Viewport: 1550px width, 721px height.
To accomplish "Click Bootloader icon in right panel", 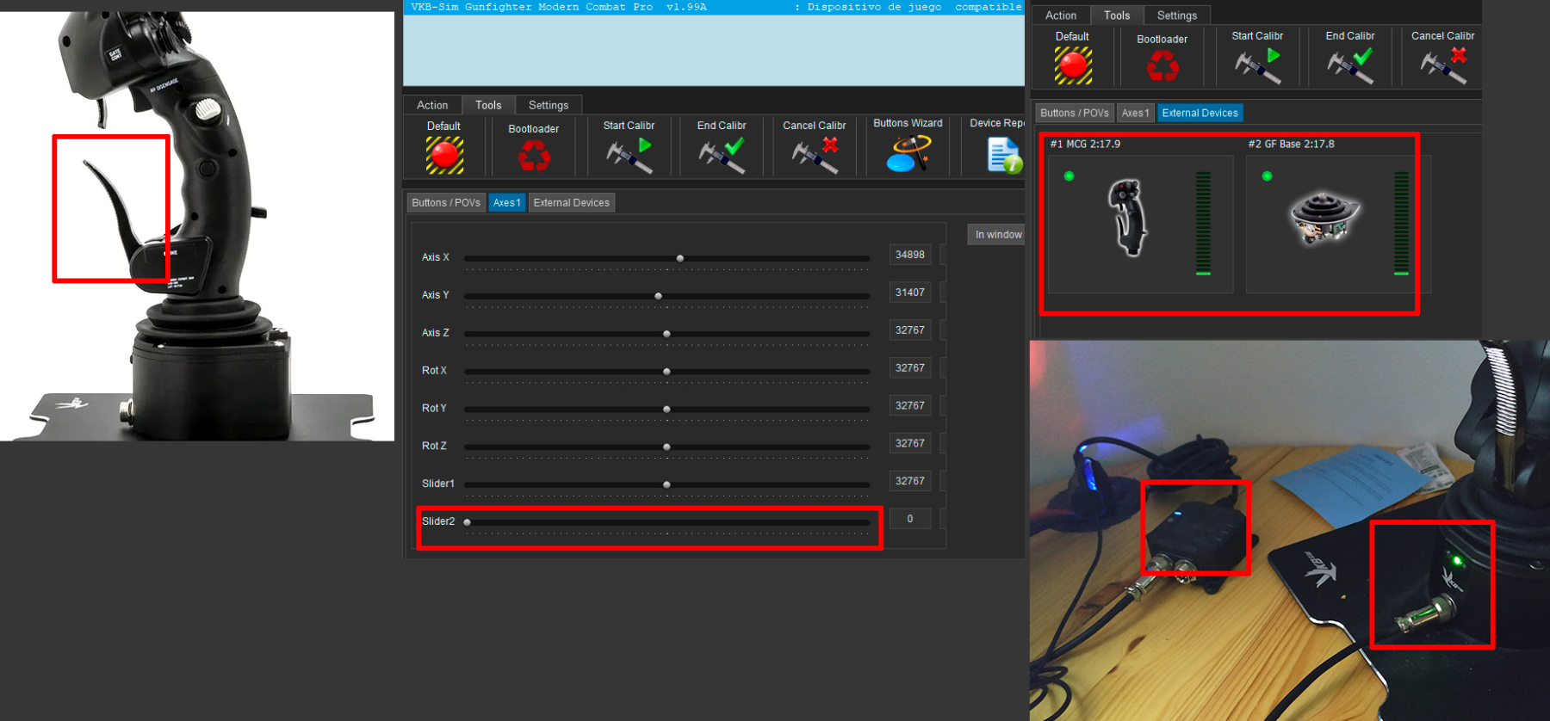I will tap(1162, 66).
